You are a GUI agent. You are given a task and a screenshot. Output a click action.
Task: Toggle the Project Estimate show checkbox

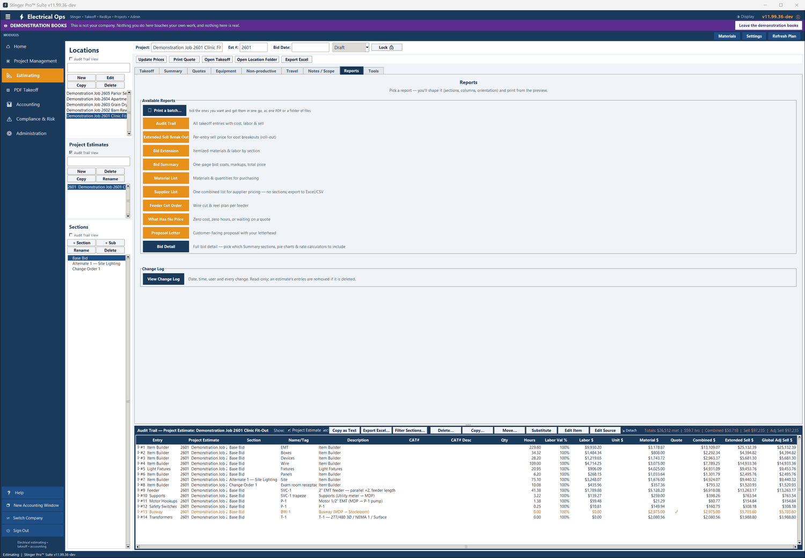tap(289, 430)
